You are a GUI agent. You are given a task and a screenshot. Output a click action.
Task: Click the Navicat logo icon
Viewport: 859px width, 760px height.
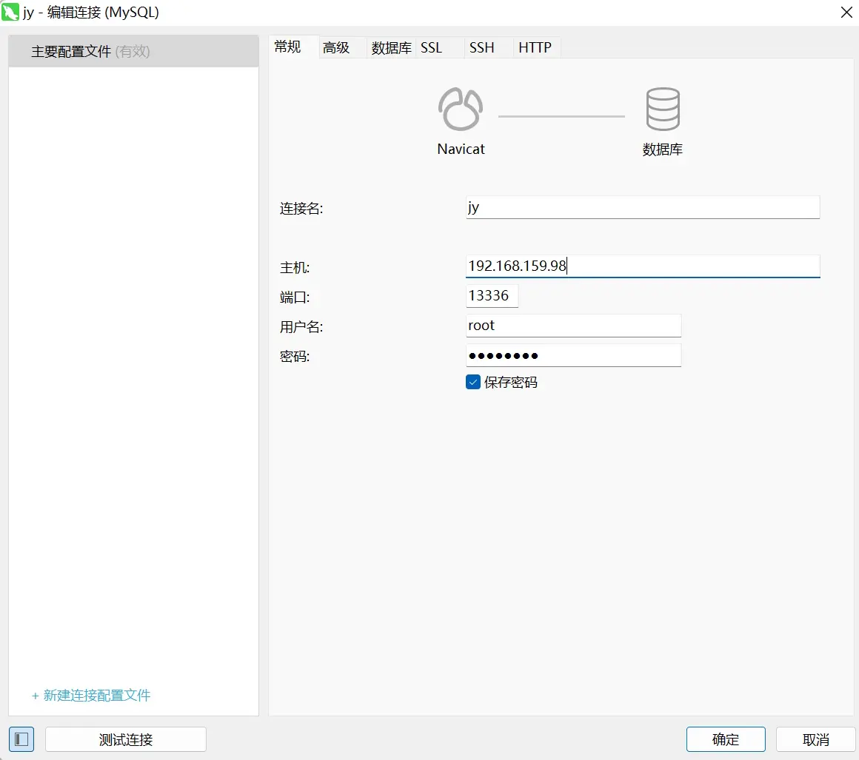pos(461,110)
